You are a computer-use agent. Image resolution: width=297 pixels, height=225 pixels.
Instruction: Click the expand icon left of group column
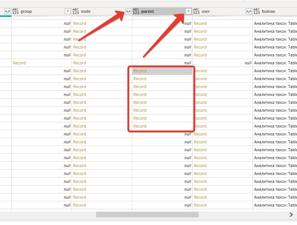(8, 11)
